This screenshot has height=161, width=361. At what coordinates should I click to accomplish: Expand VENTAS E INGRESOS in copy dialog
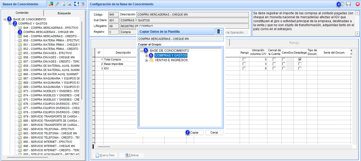point(146,60)
